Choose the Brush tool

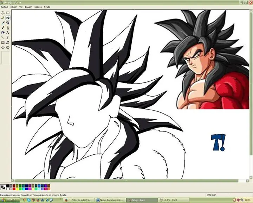(8, 28)
